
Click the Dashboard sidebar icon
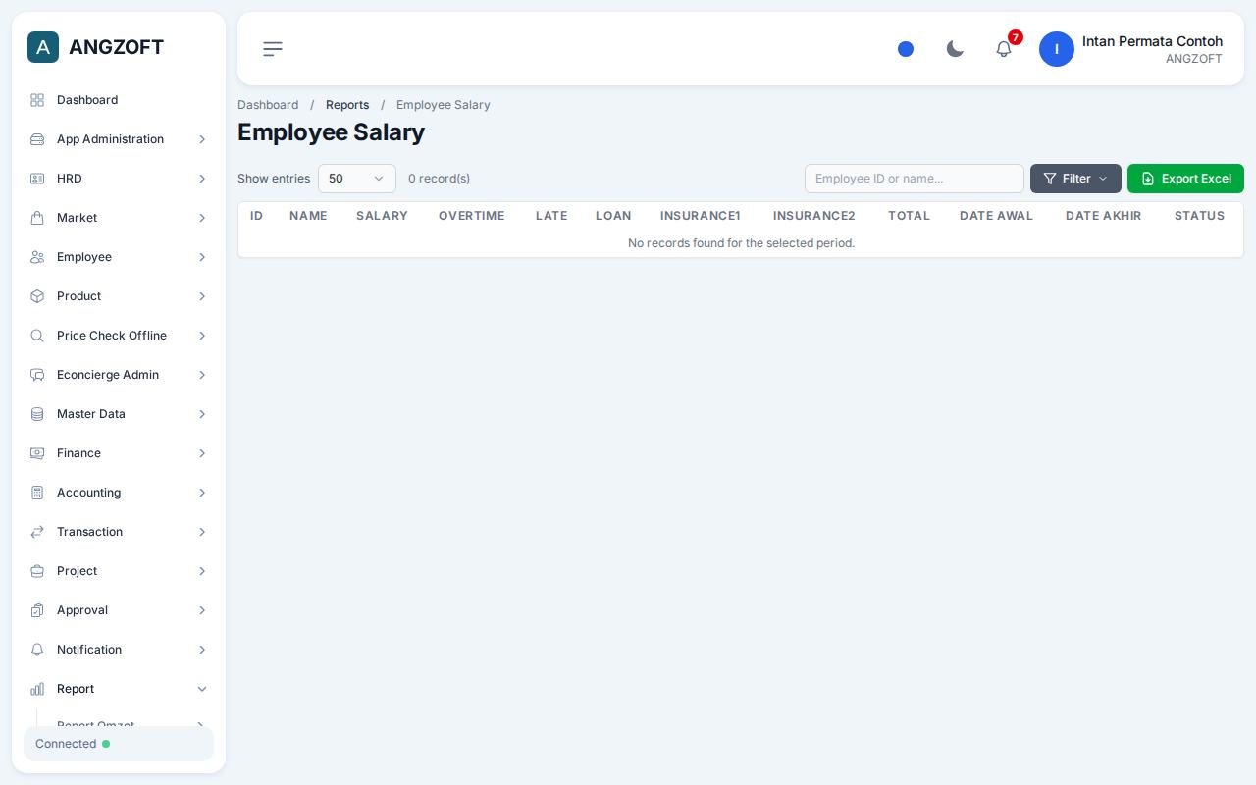pyautogui.click(x=37, y=100)
